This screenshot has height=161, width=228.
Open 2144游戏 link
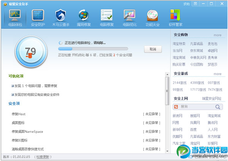point(180,83)
